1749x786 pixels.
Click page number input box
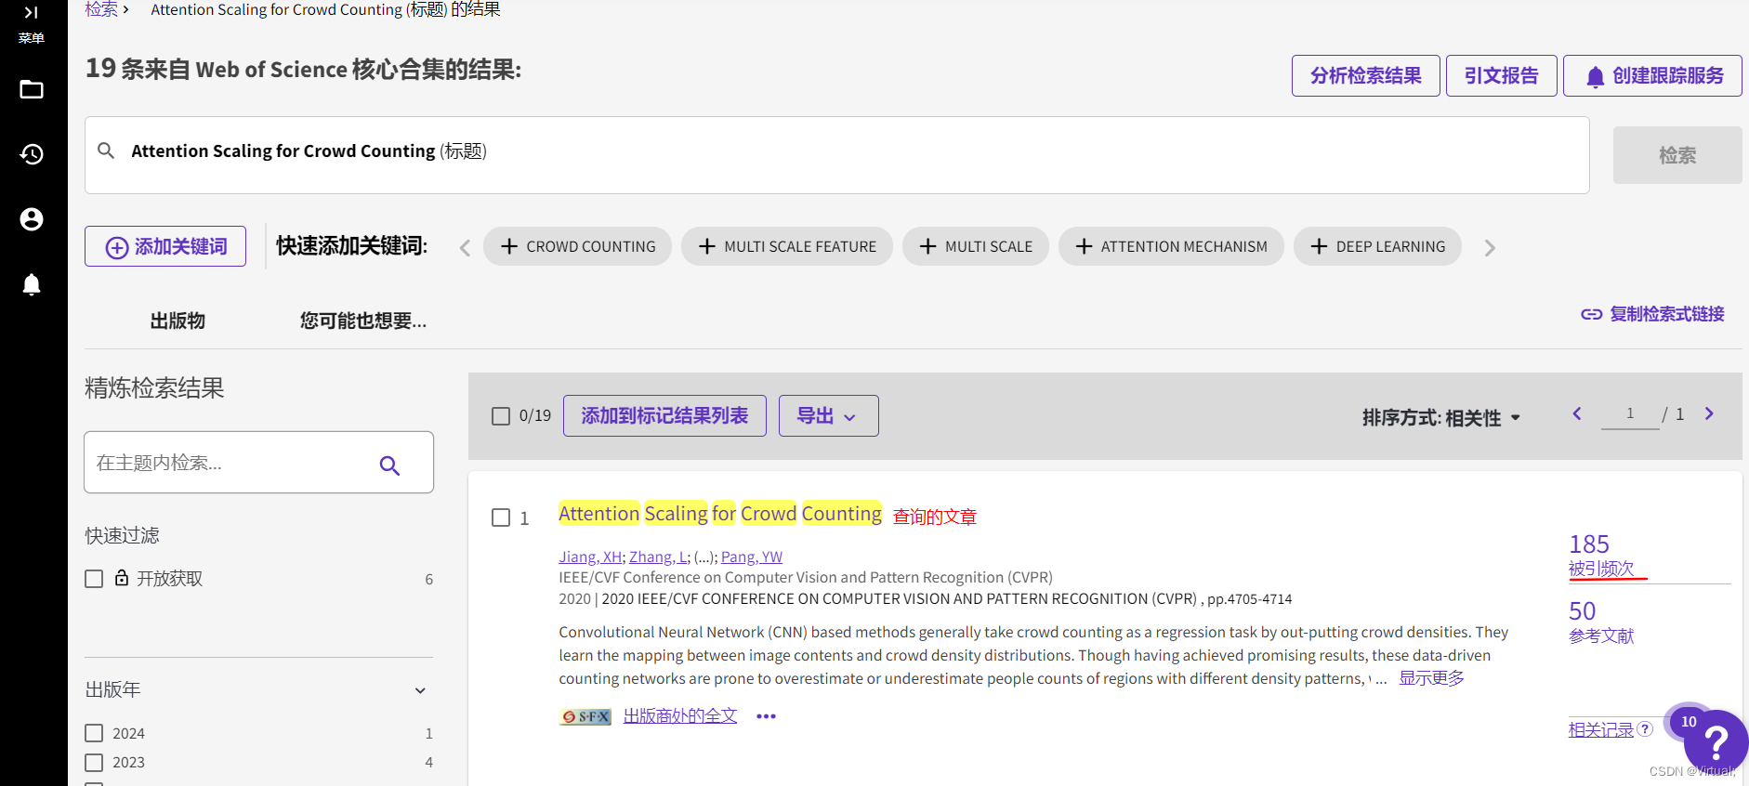point(1630,414)
